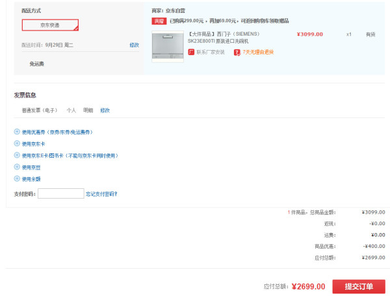Click the 联系厂家安装 text

211,52
